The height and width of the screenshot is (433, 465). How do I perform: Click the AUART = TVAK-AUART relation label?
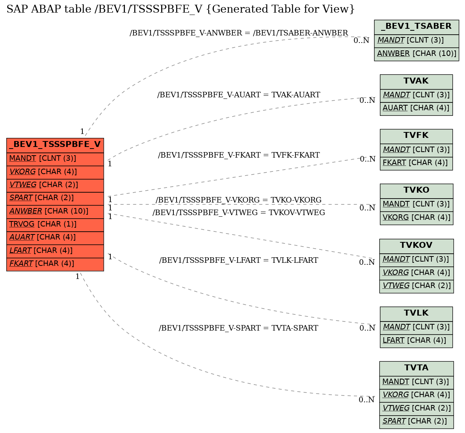click(x=239, y=95)
